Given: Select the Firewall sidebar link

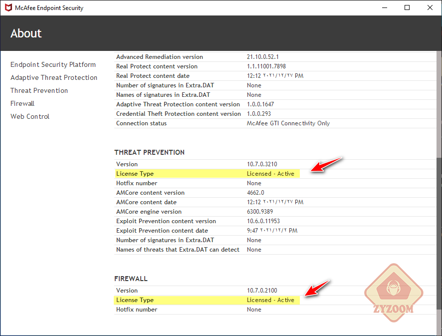Looking at the screenshot, I should pyautogui.click(x=22, y=103).
